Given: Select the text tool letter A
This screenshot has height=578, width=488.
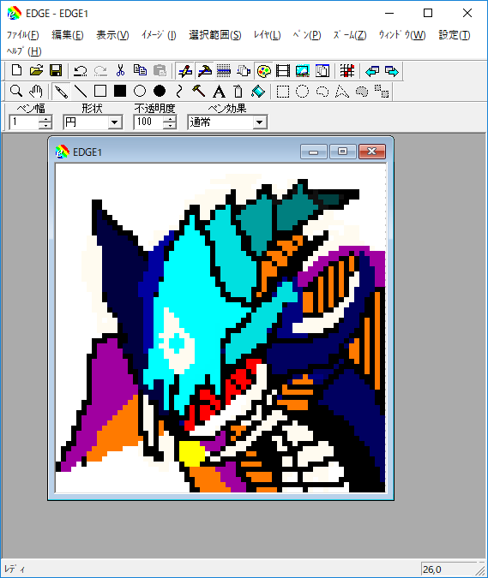Looking at the screenshot, I should [x=219, y=91].
